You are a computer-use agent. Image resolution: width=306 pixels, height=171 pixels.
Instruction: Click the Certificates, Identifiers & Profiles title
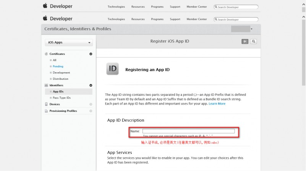[78, 29]
